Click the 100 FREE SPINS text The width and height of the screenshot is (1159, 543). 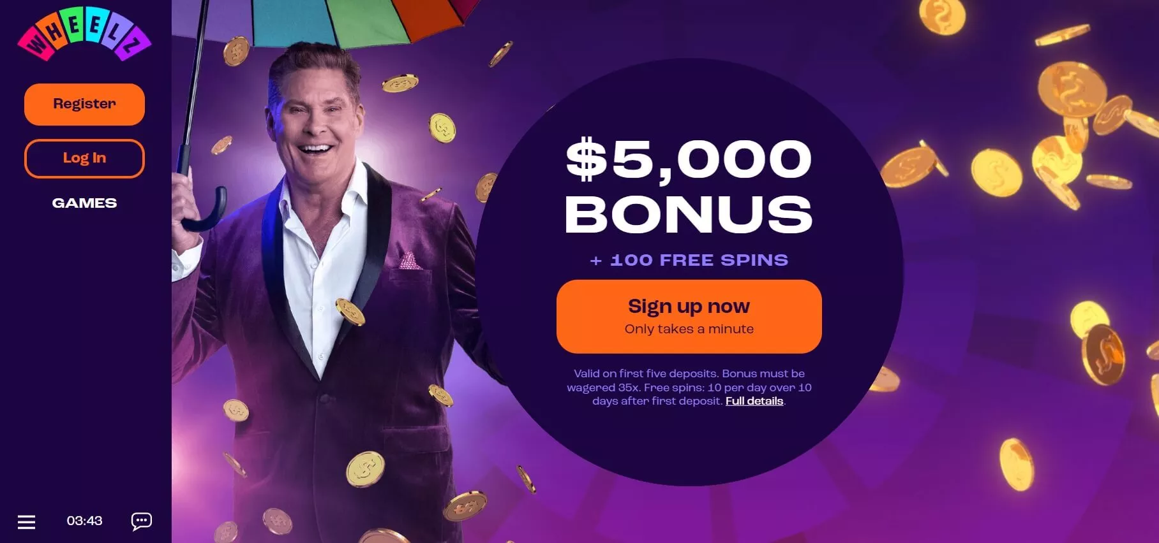click(x=699, y=260)
